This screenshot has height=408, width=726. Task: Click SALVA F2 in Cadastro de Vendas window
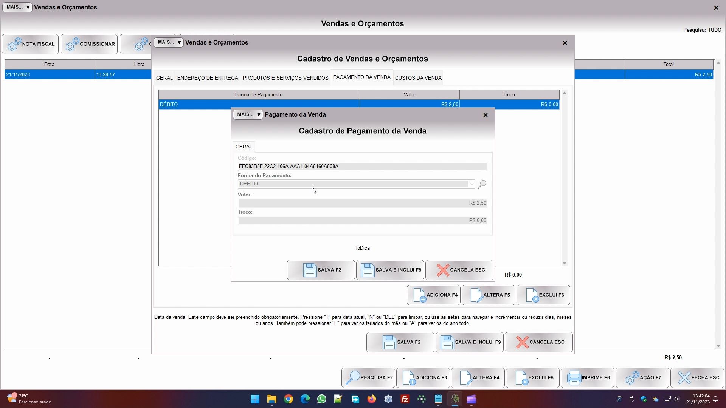(x=400, y=342)
